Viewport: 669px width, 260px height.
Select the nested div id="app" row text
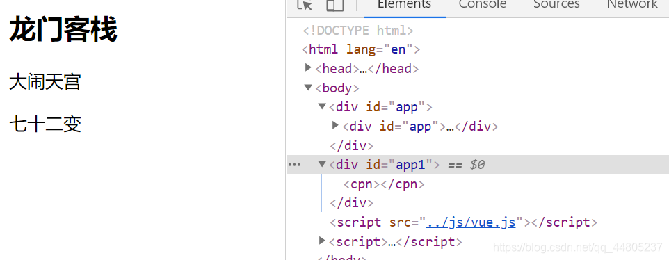(420, 127)
